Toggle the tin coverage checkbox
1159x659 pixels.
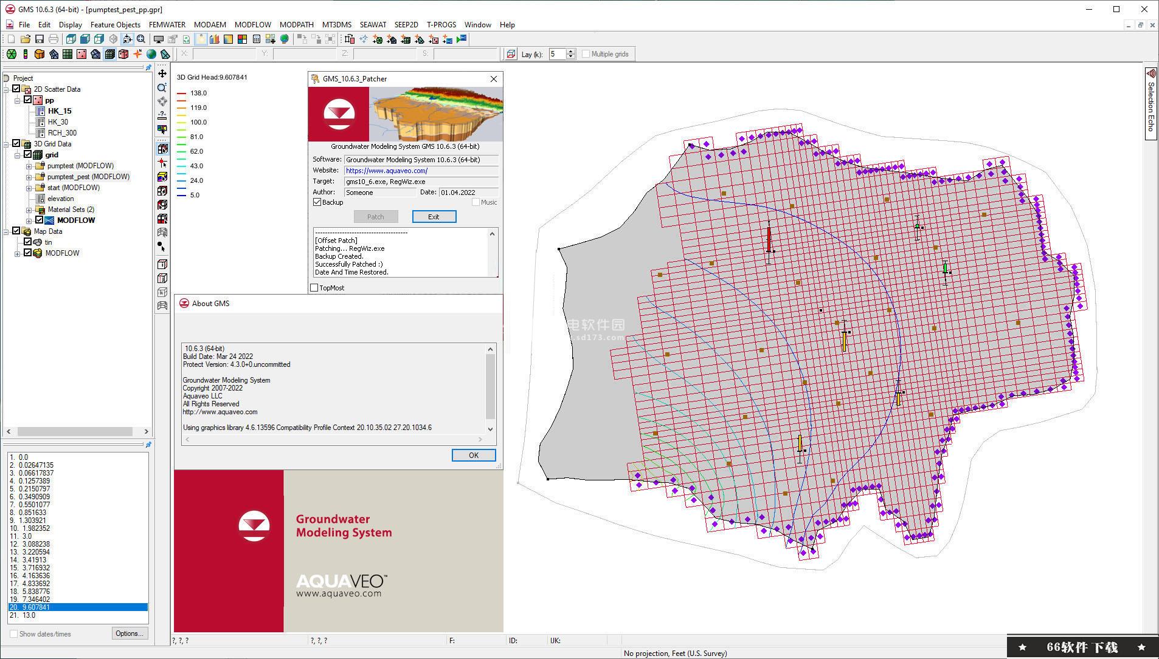coord(27,242)
